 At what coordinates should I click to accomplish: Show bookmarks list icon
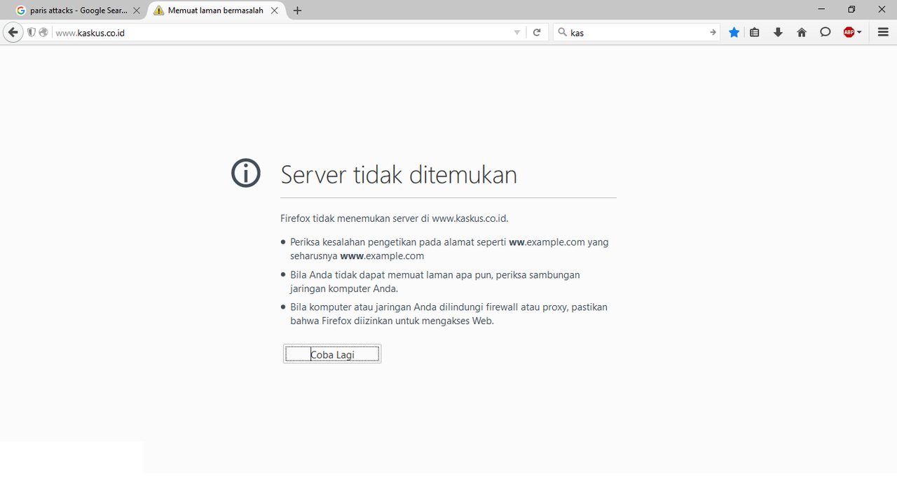pyautogui.click(x=755, y=32)
